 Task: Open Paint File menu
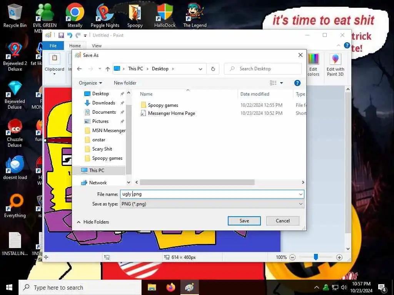coord(53,46)
